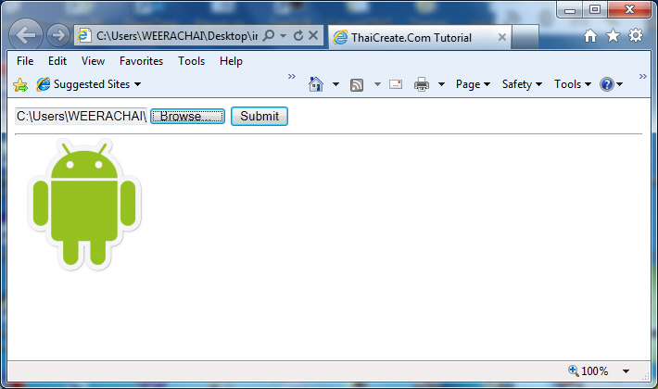This screenshot has width=658, height=389.
Task: Open the command bar Tools dropdown
Action: 573,84
